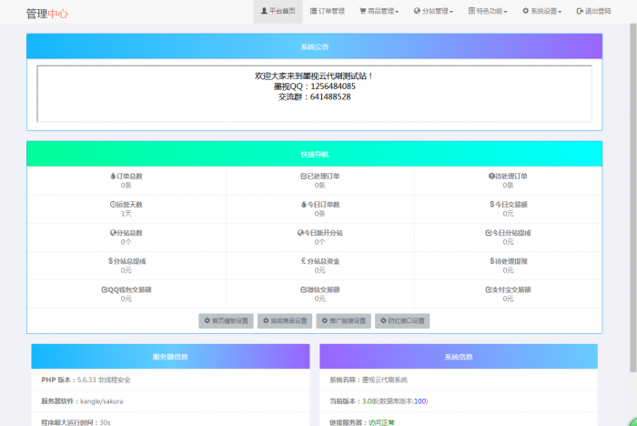Expand the 系统设置 dropdown menu
Image resolution: width=637 pixels, height=426 pixels.
click(x=543, y=12)
